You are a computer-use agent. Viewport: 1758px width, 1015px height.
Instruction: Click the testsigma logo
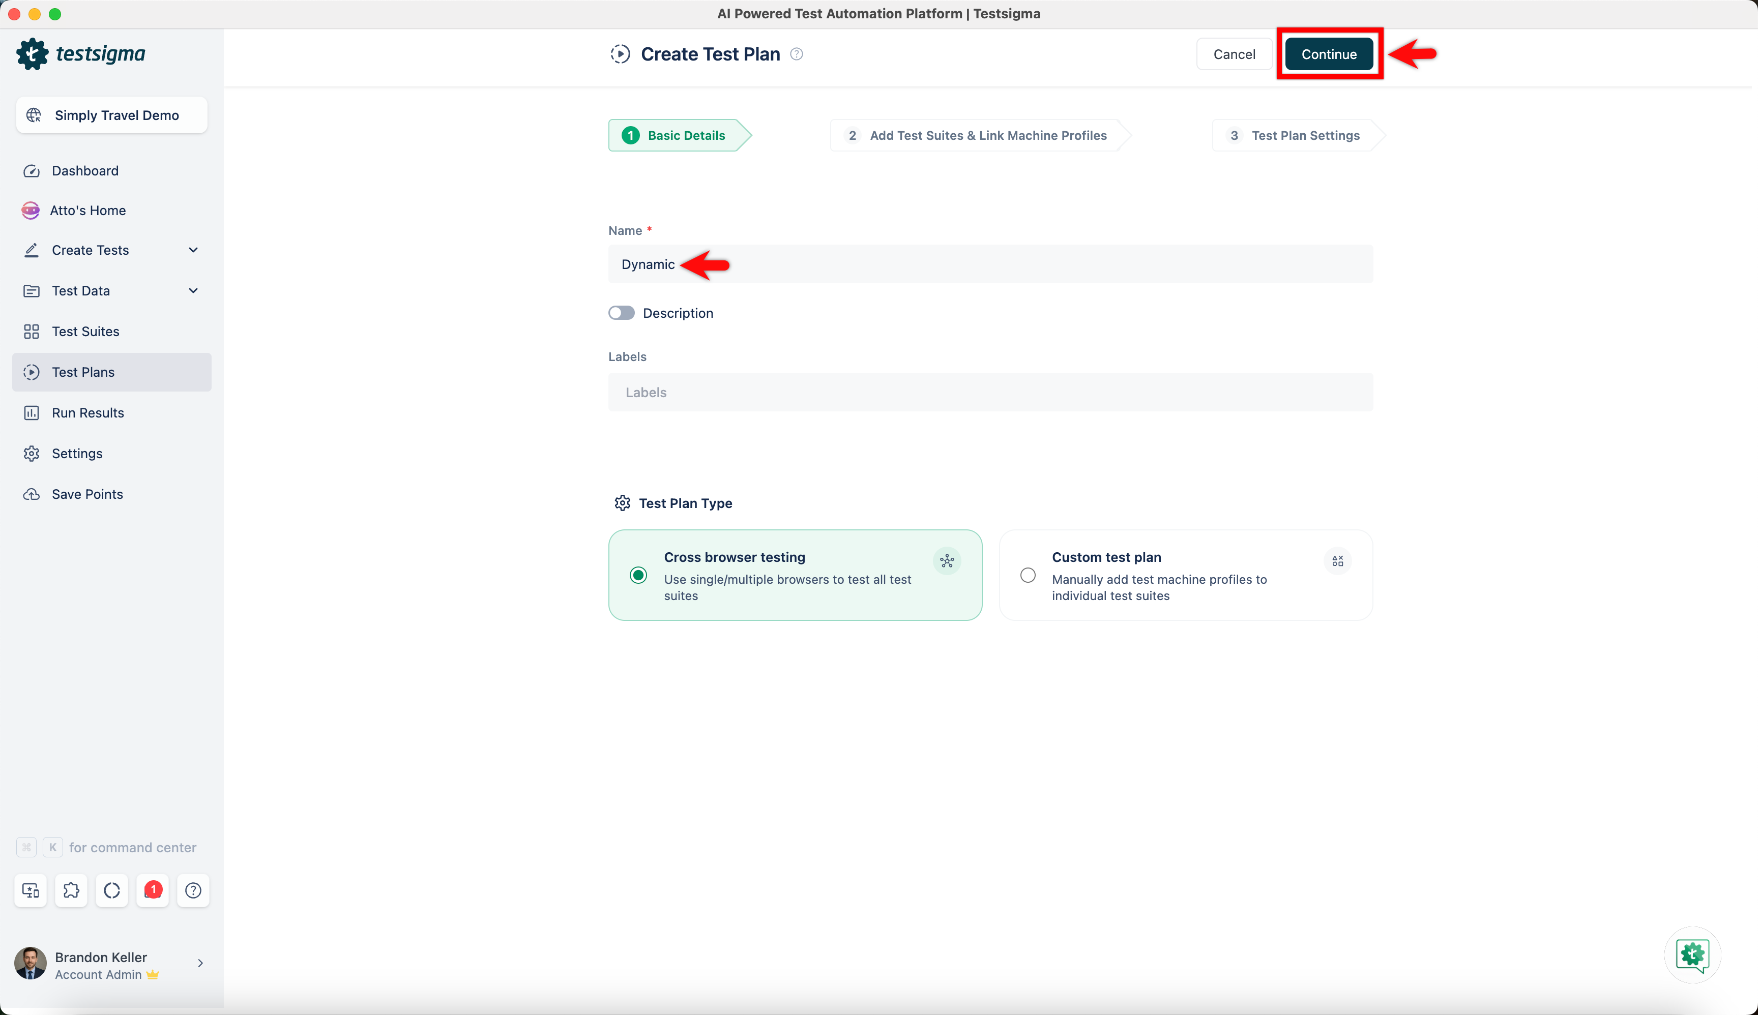[x=81, y=54]
